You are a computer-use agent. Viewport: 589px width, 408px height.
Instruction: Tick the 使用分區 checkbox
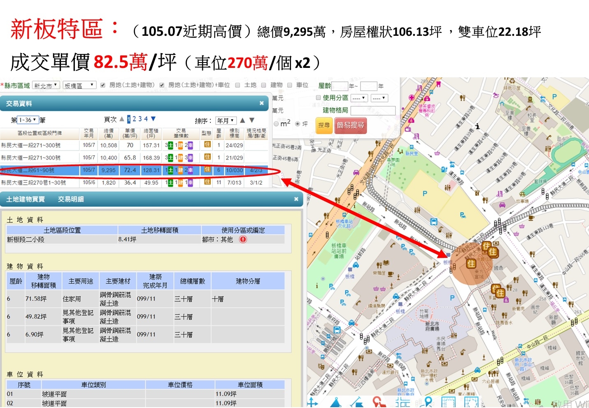pyautogui.click(x=318, y=98)
